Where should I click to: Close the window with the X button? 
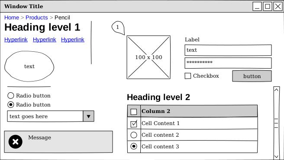[x=278, y=6]
